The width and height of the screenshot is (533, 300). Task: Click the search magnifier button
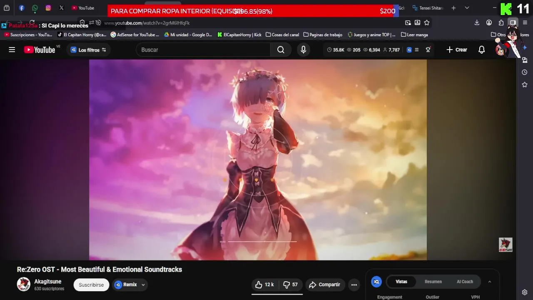(x=281, y=50)
